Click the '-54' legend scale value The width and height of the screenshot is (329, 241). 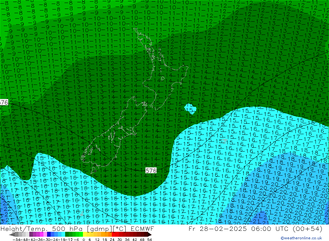(17, 240)
